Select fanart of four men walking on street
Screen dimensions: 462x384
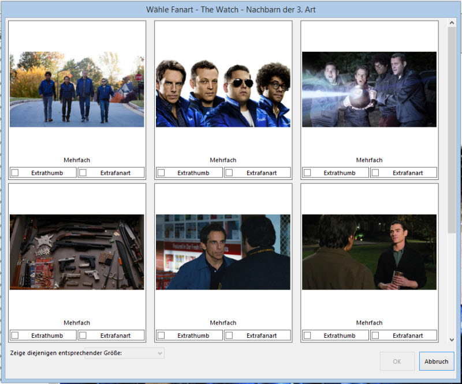pyautogui.click(x=77, y=89)
